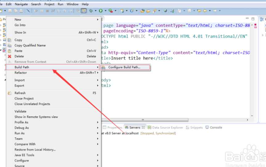Choose Delete from the context menu
This screenshot has height=167, width=266.
(x=53, y=56)
